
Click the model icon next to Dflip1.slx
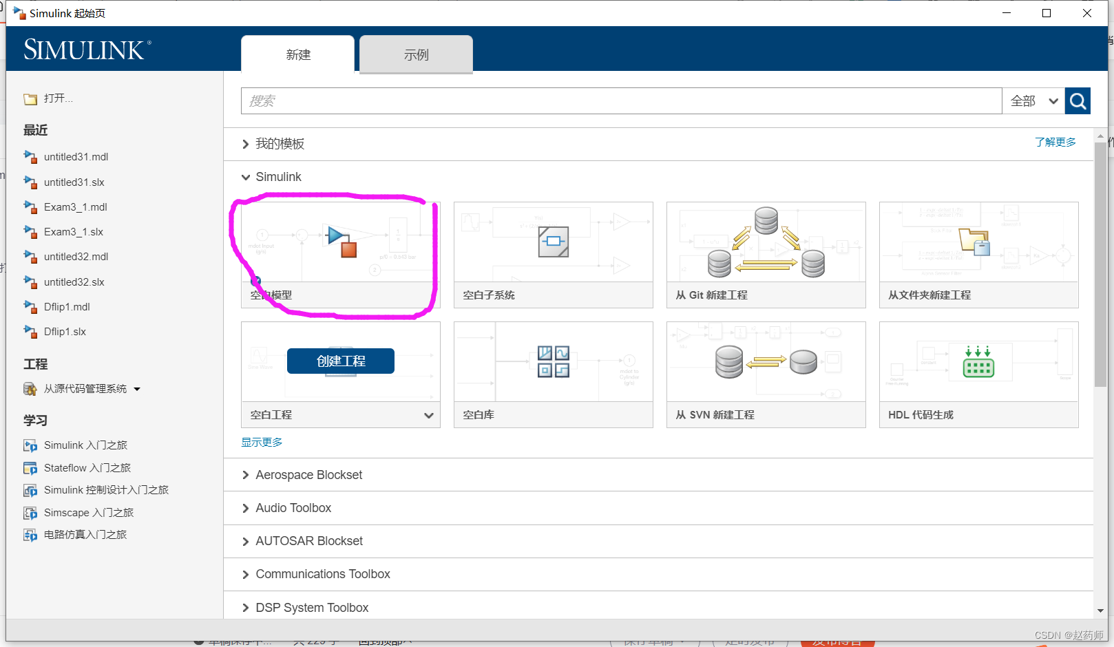tap(30, 332)
